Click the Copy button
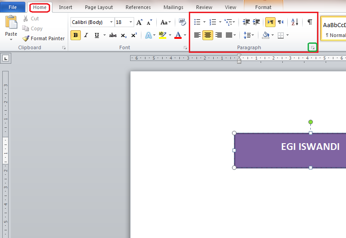Viewport: 346px width, 238px height. click(x=32, y=28)
